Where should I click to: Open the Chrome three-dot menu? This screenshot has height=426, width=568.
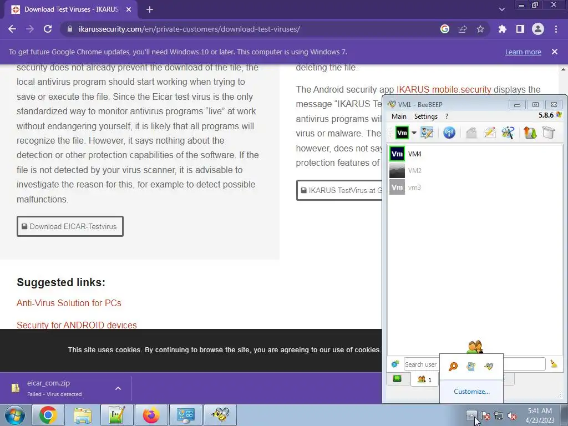tap(556, 29)
